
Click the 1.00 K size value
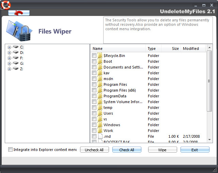[174, 136]
